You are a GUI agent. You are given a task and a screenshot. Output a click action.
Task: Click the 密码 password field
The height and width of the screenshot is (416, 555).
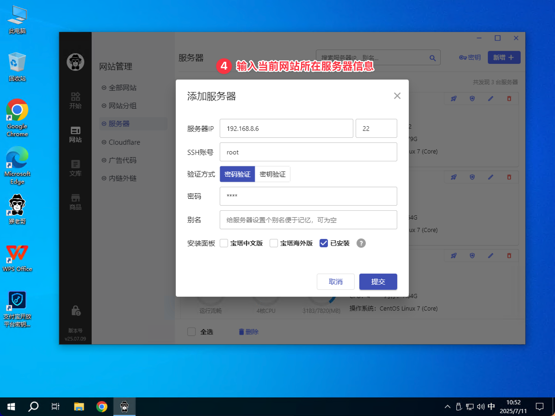(308, 196)
